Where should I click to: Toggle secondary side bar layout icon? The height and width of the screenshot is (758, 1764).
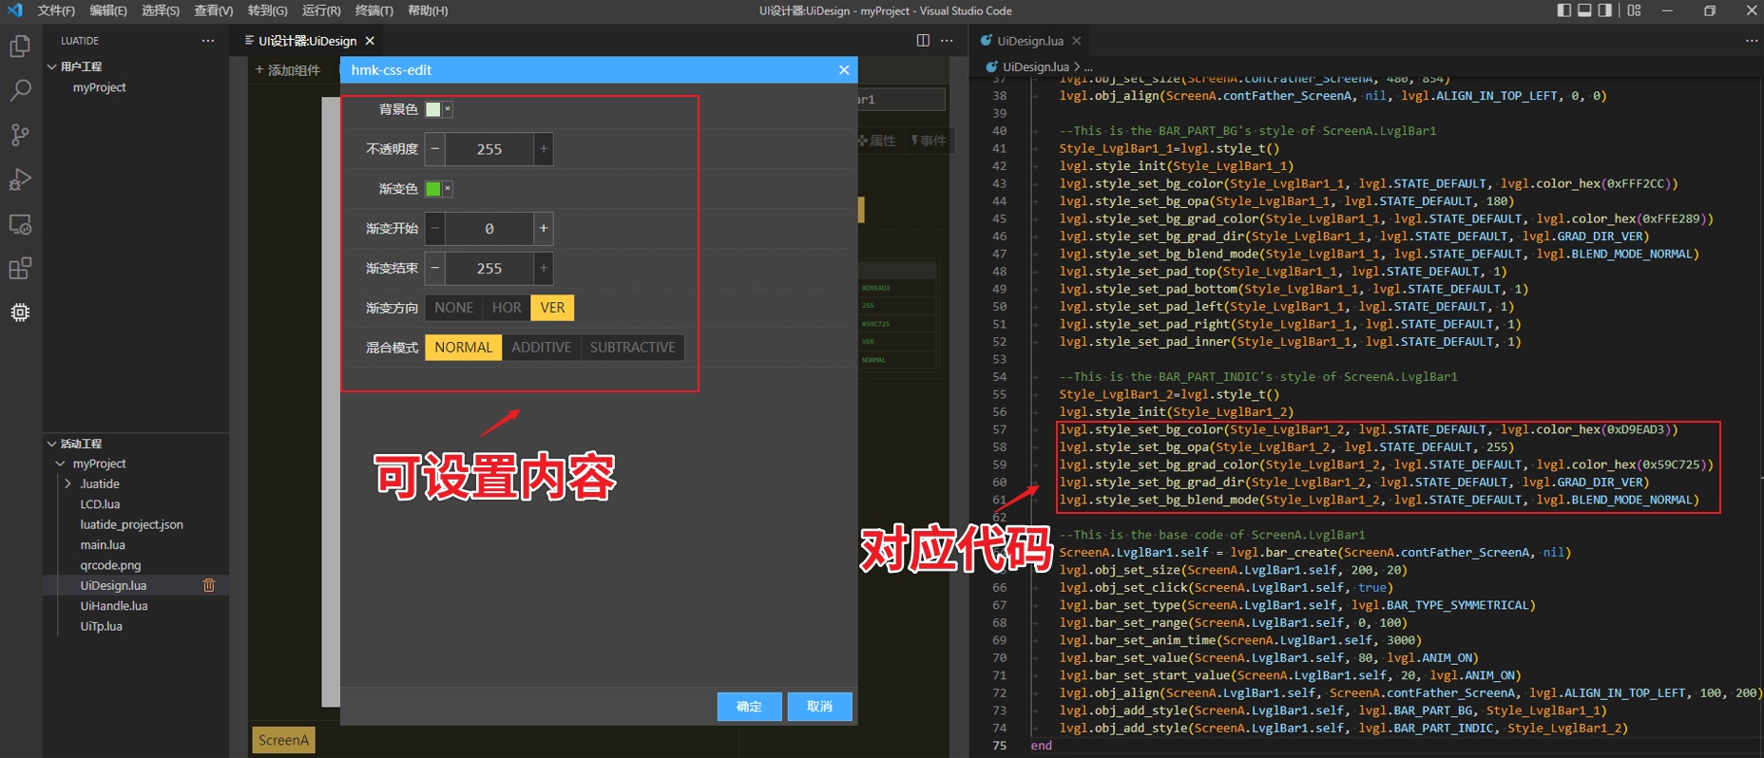[x=1605, y=10]
